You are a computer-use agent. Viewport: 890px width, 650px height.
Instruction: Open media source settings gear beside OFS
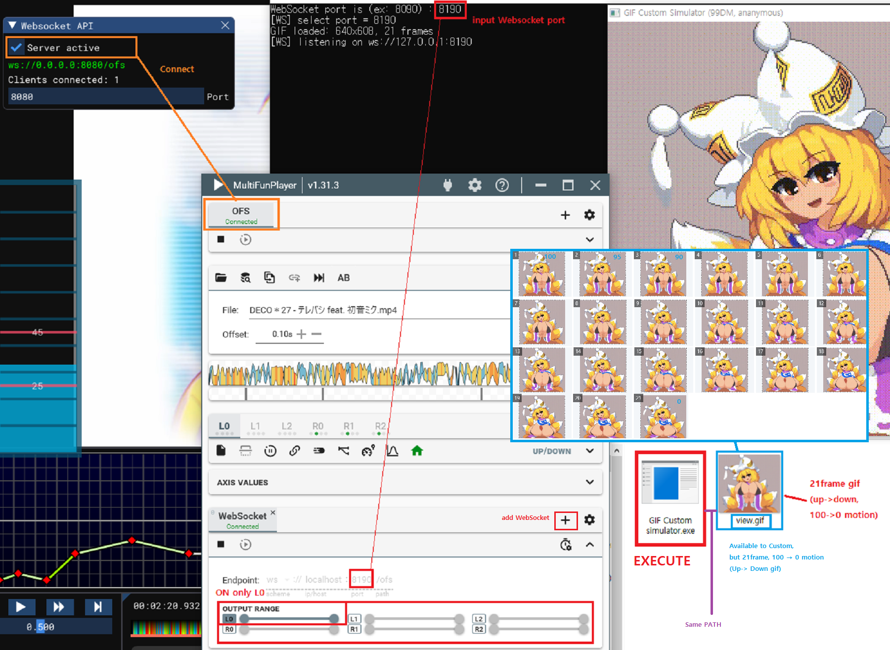[x=589, y=215]
